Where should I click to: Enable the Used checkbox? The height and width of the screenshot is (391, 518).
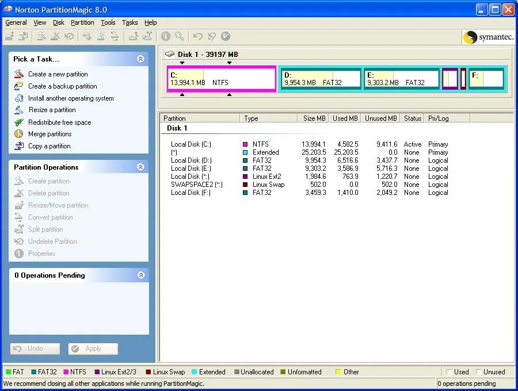tap(450, 371)
